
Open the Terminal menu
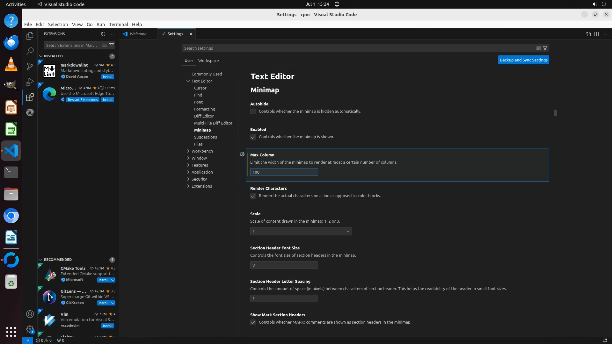(x=118, y=25)
